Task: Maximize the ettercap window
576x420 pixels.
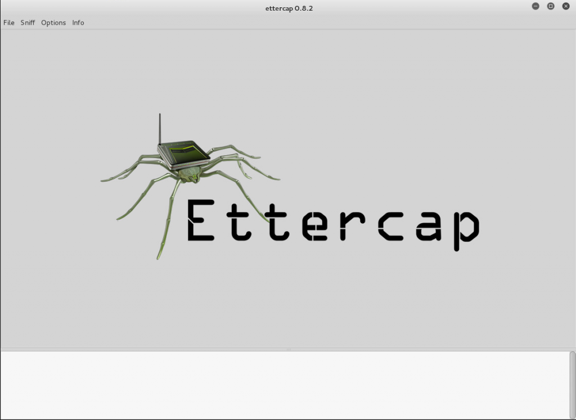Action: tap(551, 6)
